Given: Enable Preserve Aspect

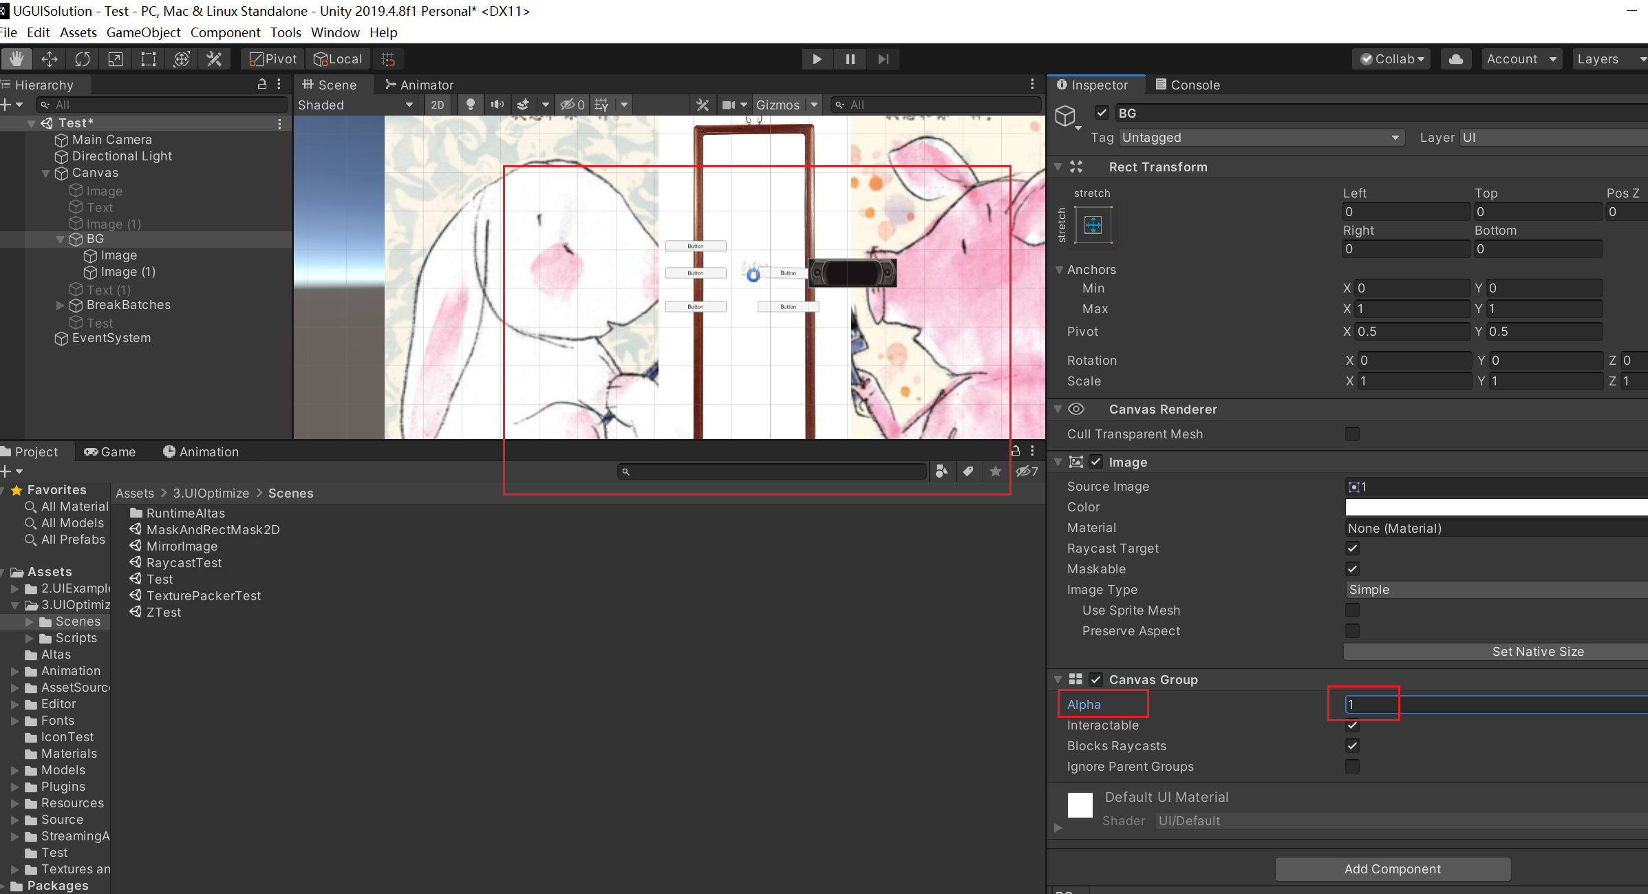Looking at the screenshot, I should tap(1352, 631).
